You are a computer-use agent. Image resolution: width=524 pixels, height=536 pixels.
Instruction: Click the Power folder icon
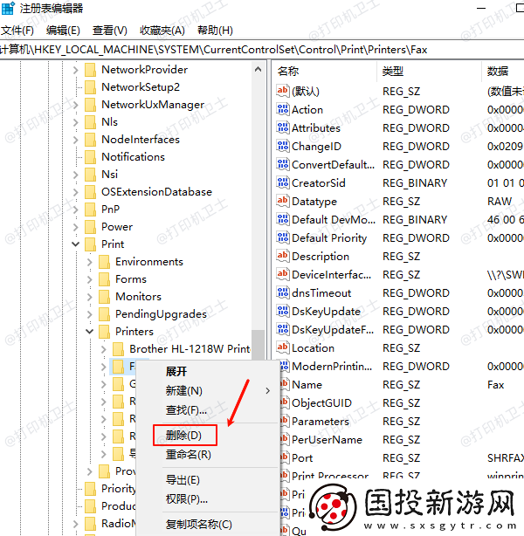[90, 227]
